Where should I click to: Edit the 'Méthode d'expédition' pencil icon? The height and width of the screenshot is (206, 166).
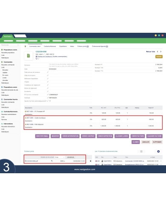tap(48, 79)
